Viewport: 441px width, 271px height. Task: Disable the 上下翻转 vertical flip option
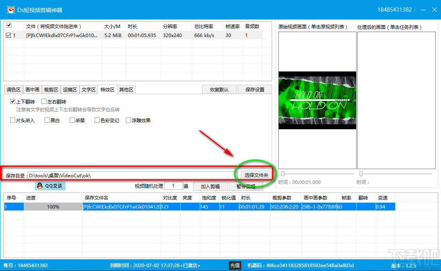tap(13, 101)
